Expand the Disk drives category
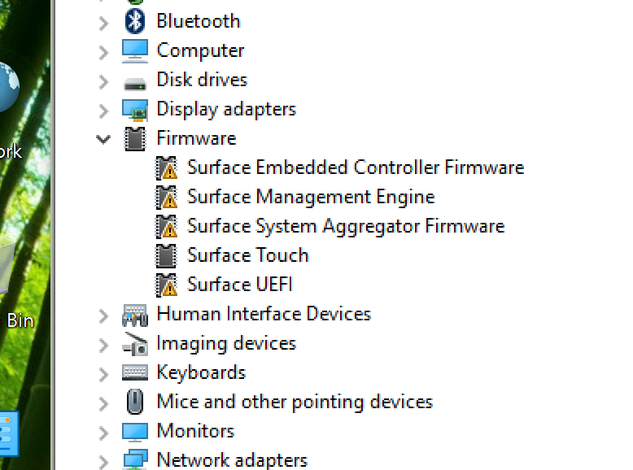 coord(104,82)
